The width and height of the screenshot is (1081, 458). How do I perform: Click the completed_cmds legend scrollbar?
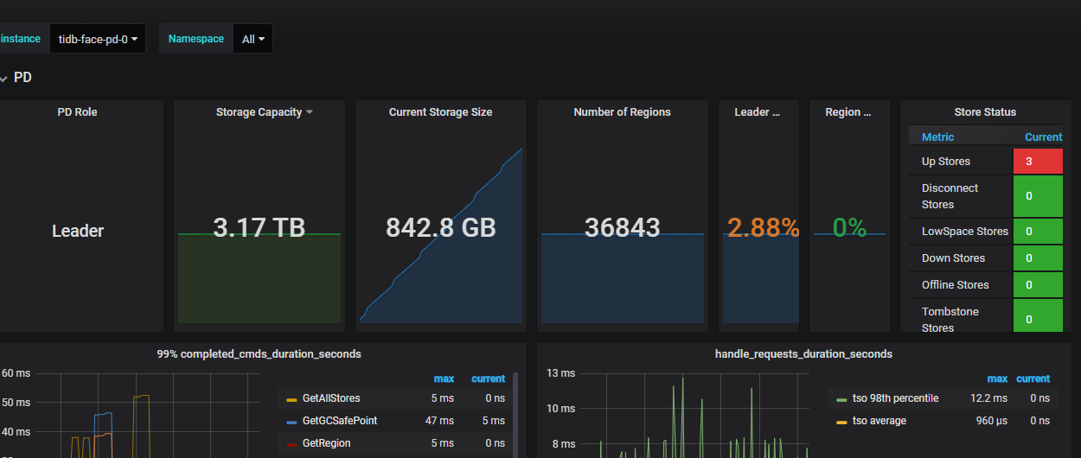click(516, 406)
